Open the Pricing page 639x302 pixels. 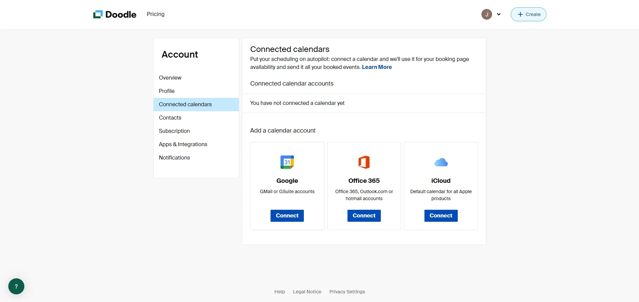pos(156,14)
